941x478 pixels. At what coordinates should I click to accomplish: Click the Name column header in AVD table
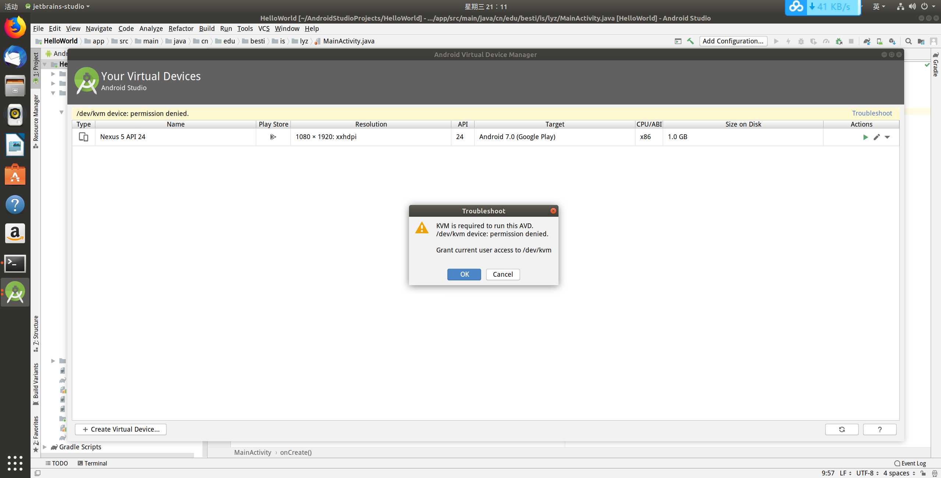[176, 124]
